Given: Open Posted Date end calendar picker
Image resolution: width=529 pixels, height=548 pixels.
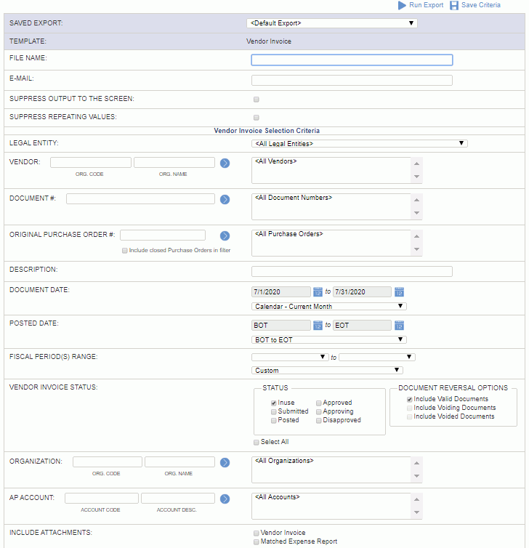Looking at the screenshot, I should point(399,326).
